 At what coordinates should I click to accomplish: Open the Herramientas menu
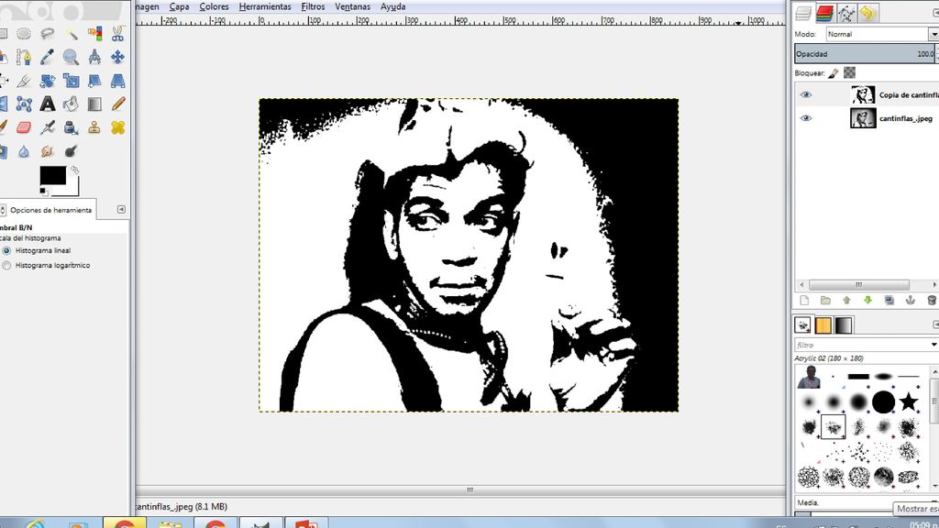tap(265, 6)
